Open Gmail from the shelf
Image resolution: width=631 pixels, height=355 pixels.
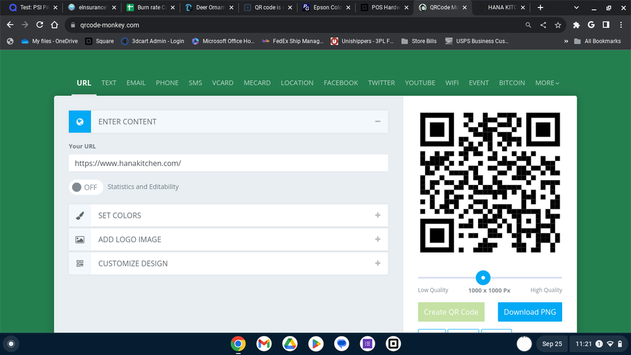[264, 344]
